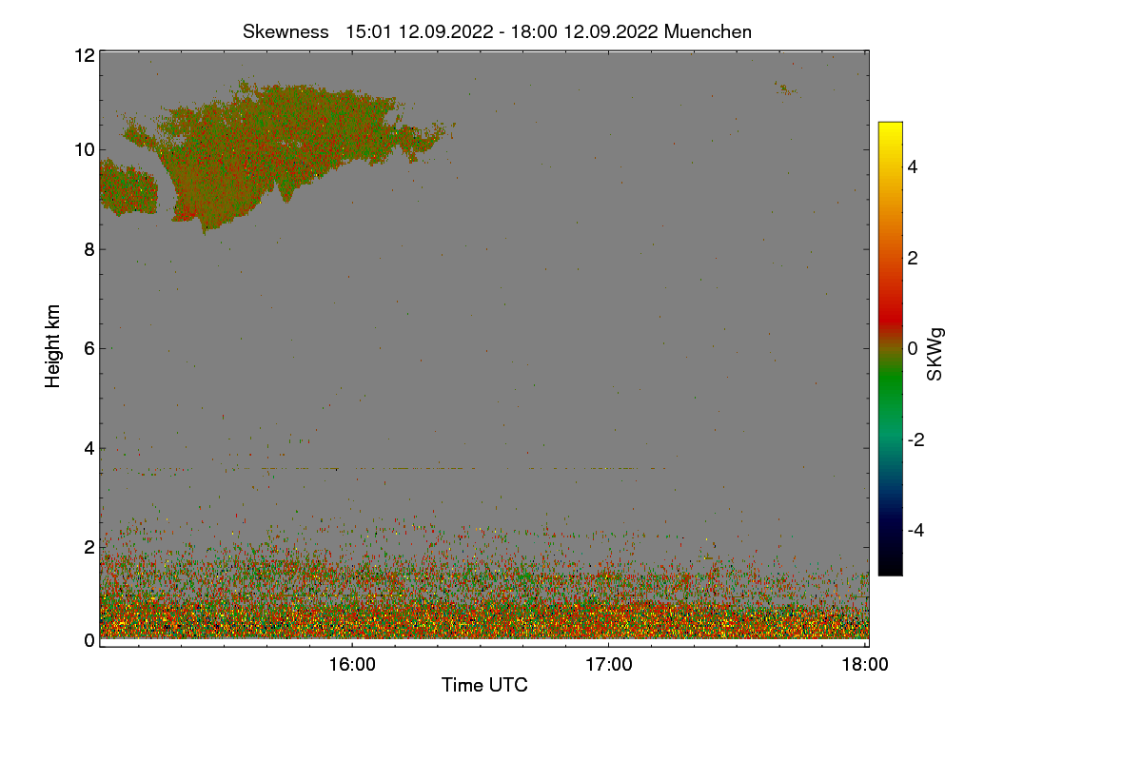The width and height of the screenshot is (1142, 761).
Task: Click the plot title 'Skewness 15:01 12.09.2022 - 18:00 12.09.2022 Muenchen'
Action: pyautogui.click(x=497, y=31)
